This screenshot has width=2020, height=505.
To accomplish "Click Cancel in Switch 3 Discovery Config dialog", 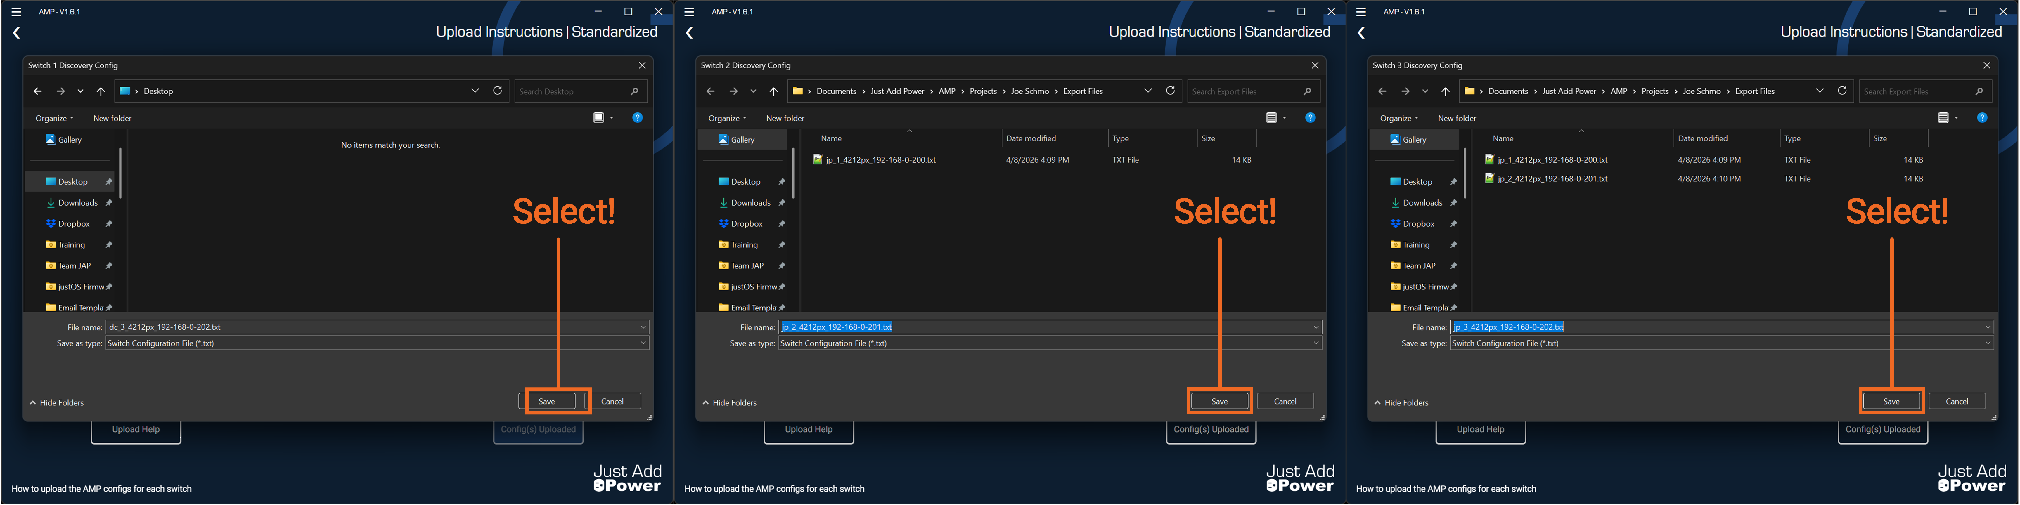I will 1957,401.
